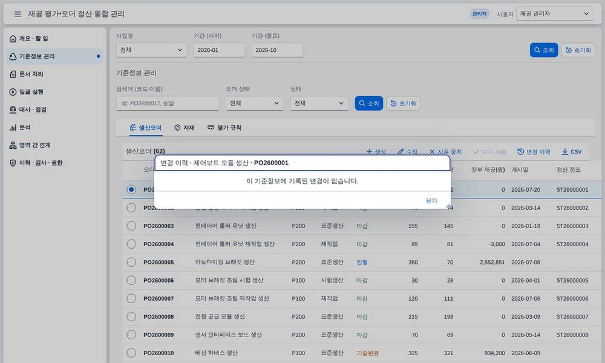Click the 변경 이력 toolbar button

[534, 152]
